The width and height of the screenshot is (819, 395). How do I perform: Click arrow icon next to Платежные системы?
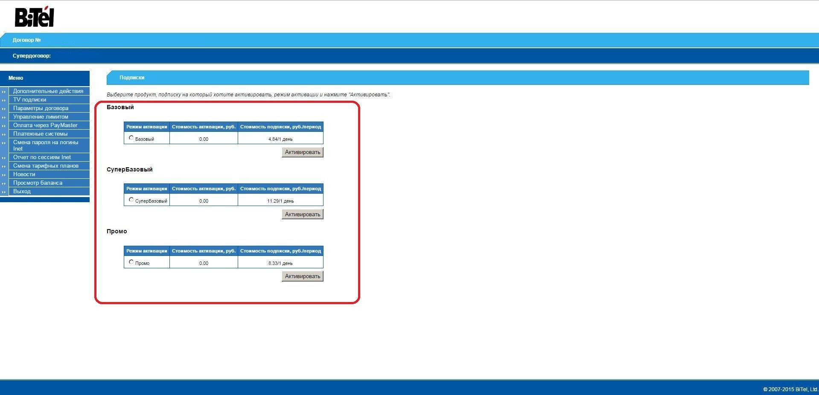(4, 134)
